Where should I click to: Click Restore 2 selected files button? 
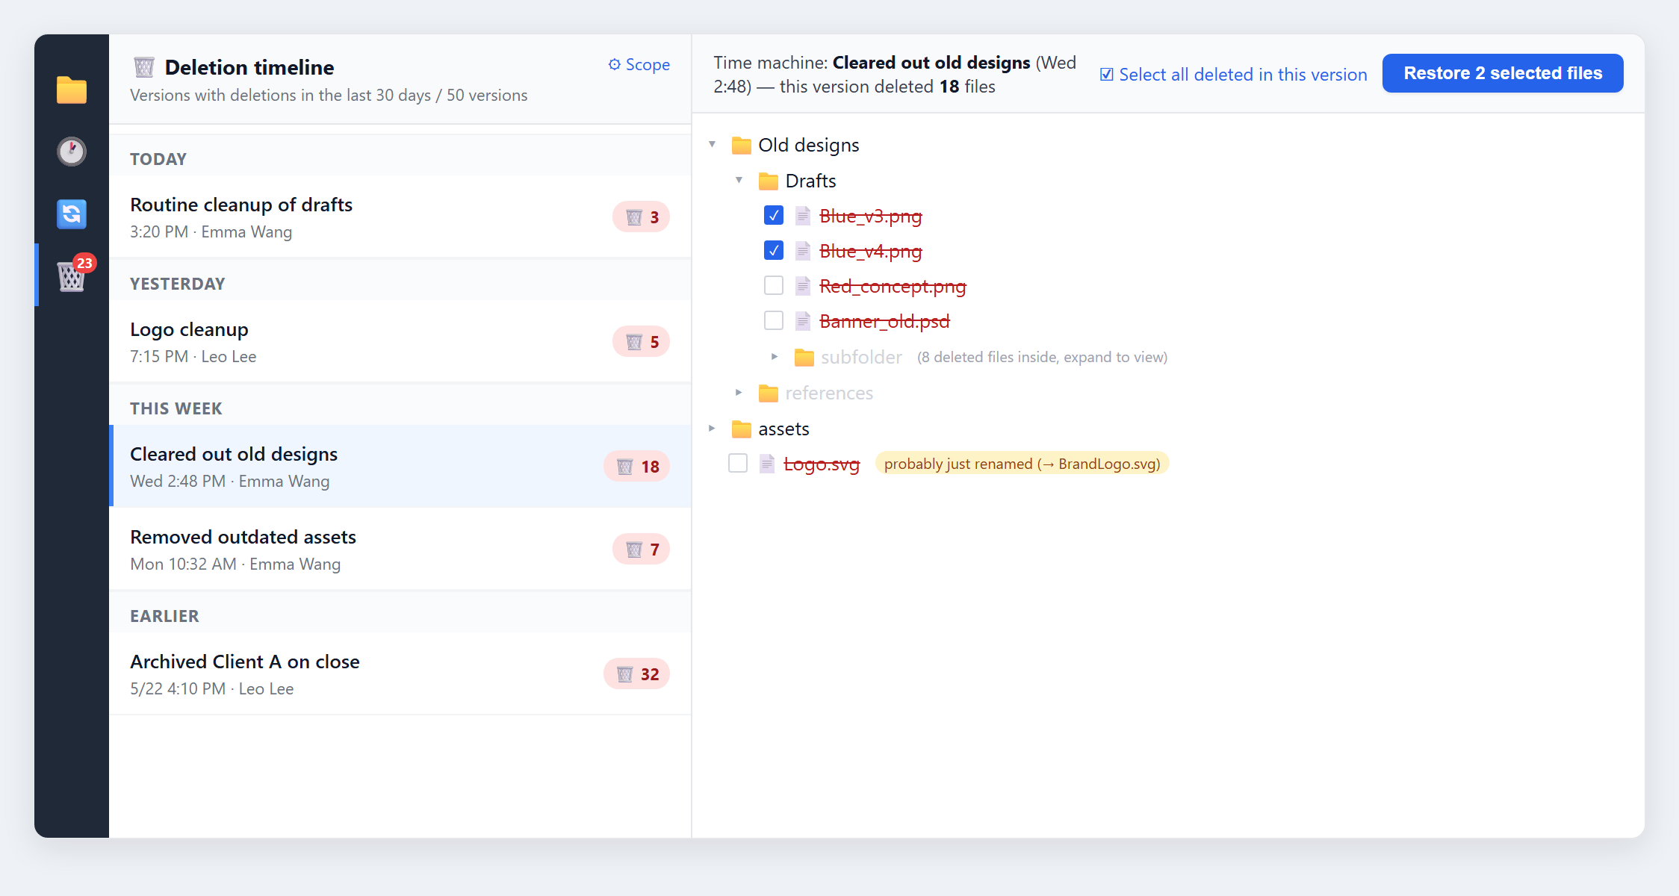[x=1503, y=73]
